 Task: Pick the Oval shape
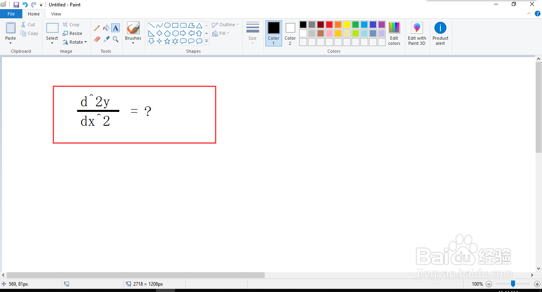pos(167,25)
